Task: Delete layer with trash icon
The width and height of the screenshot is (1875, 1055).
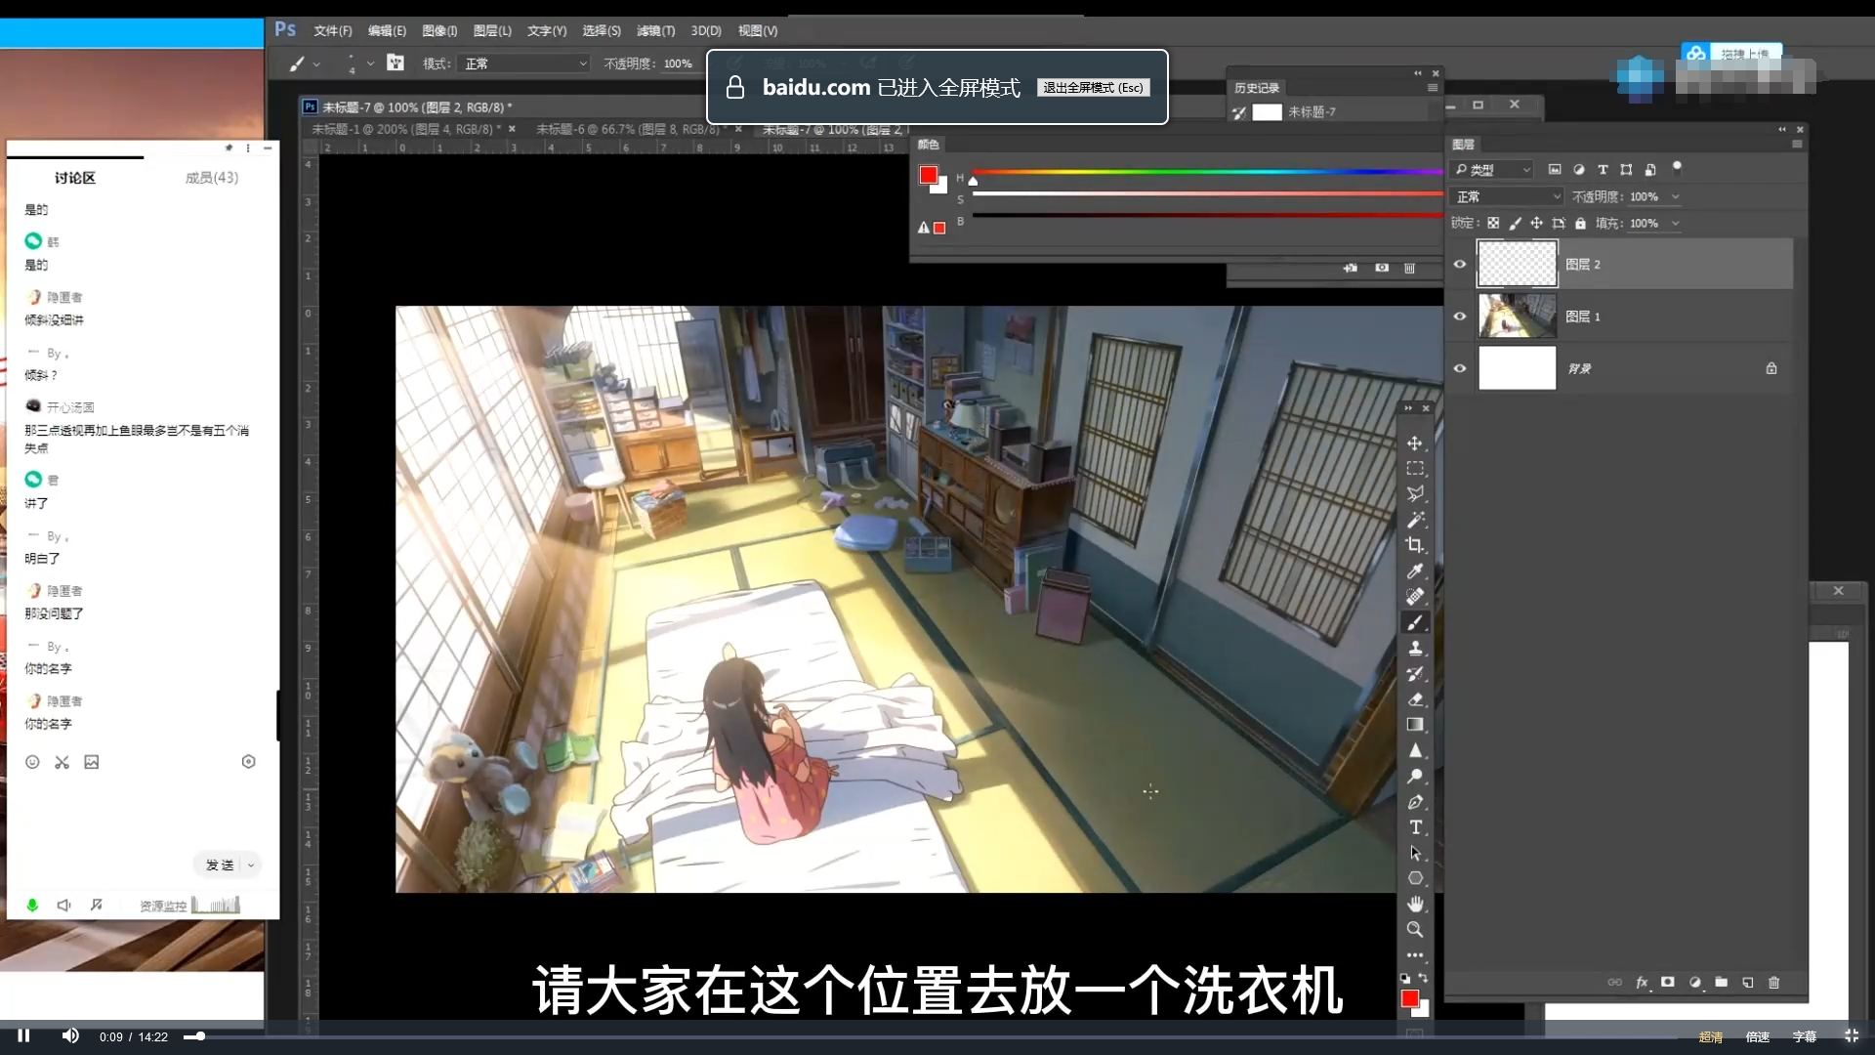Action: tap(1773, 983)
